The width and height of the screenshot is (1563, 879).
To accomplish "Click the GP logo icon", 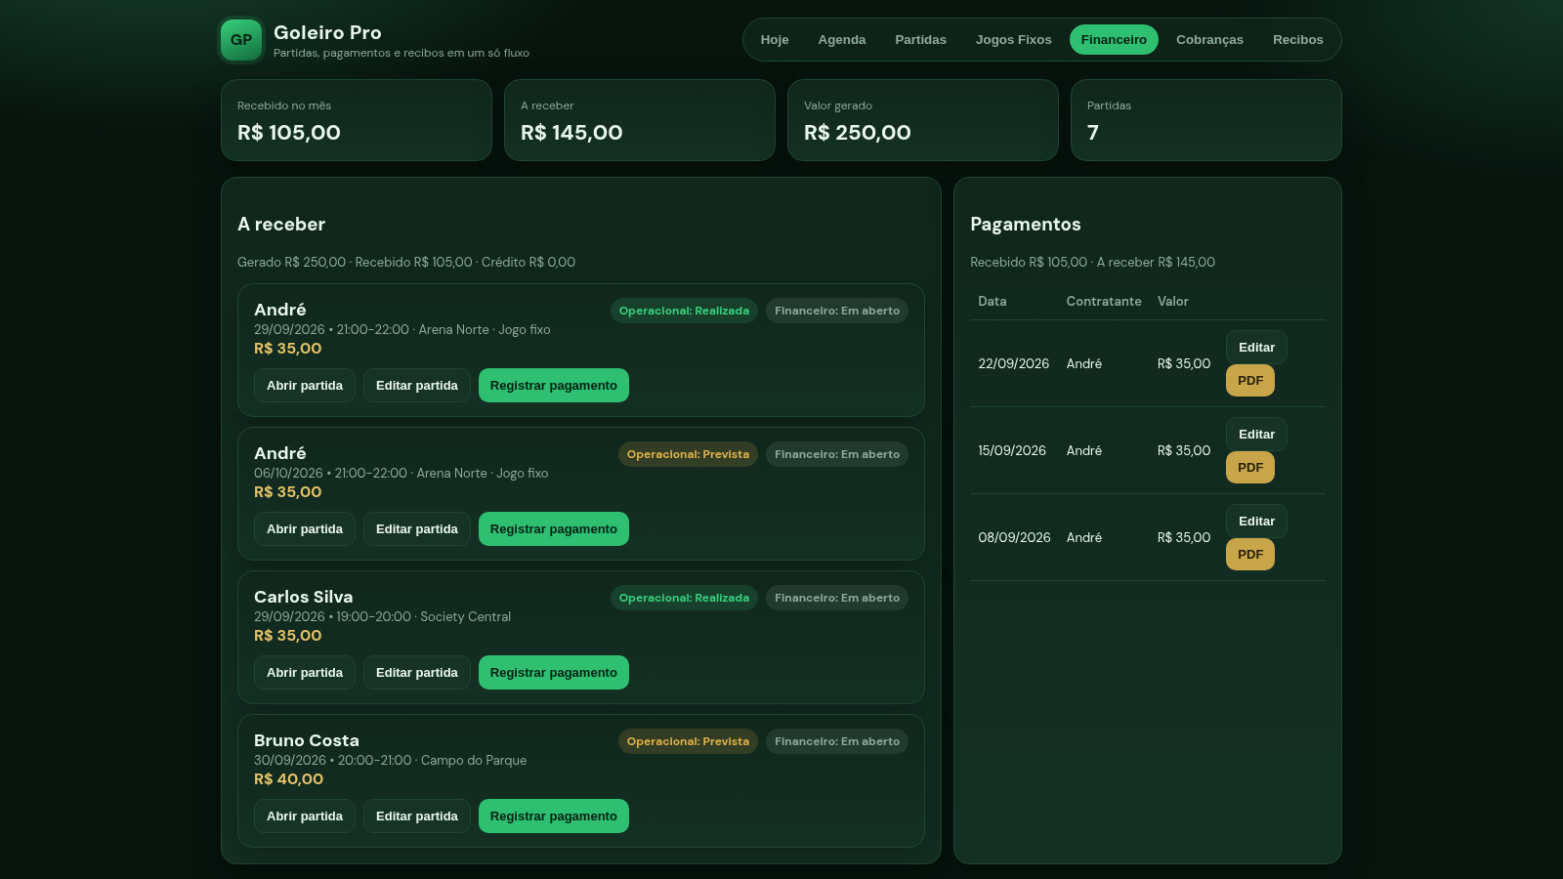I will [x=241, y=40].
